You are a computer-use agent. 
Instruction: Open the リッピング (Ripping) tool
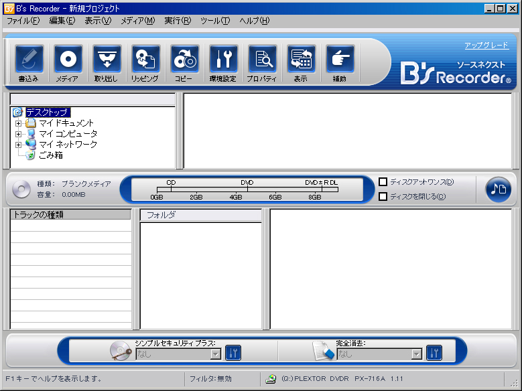145,60
